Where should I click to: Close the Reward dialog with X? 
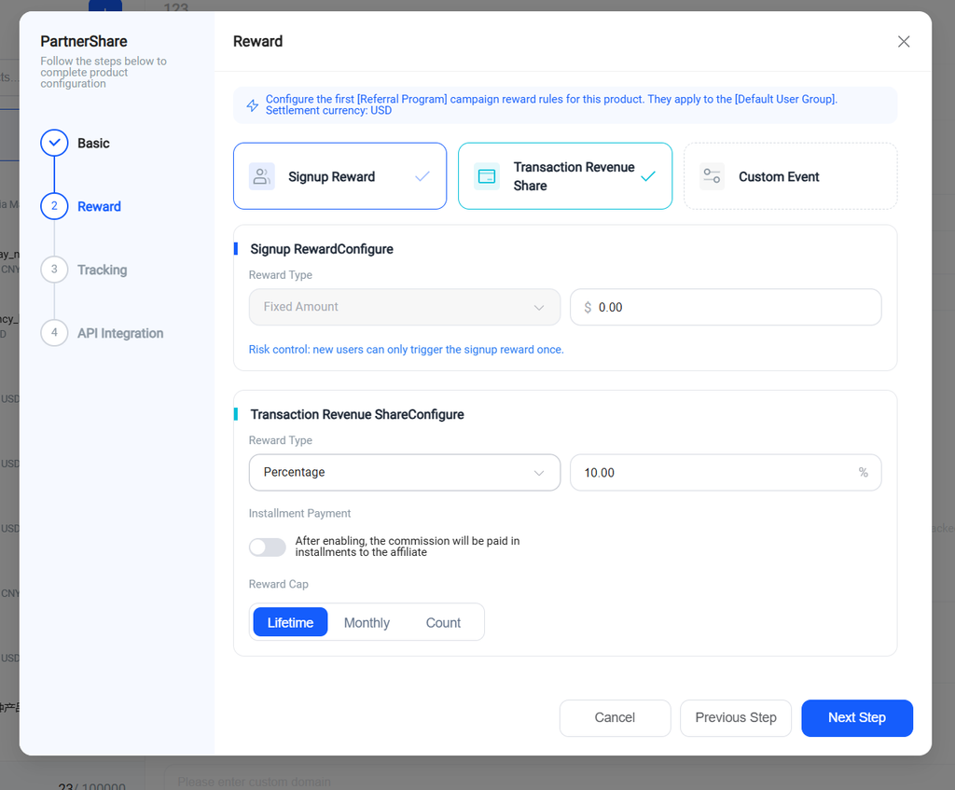(x=903, y=41)
